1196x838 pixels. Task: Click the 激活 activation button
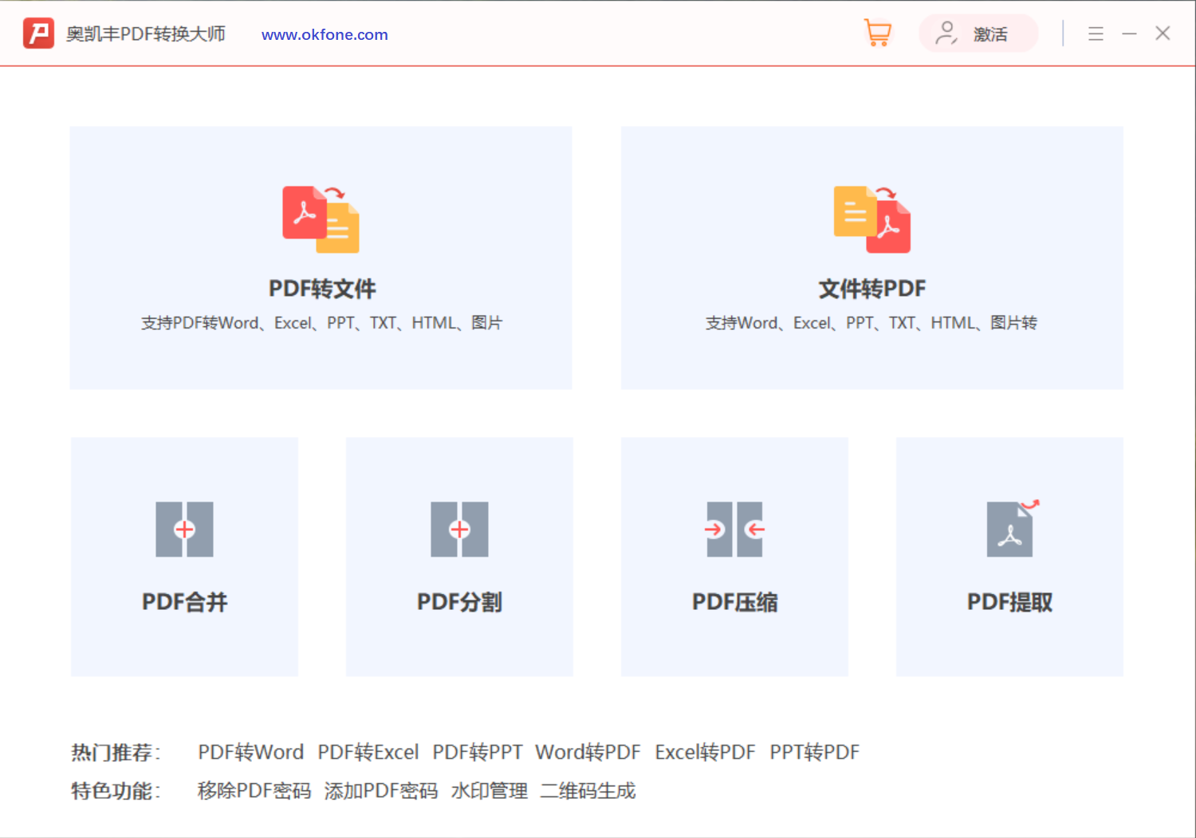point(989,33)
